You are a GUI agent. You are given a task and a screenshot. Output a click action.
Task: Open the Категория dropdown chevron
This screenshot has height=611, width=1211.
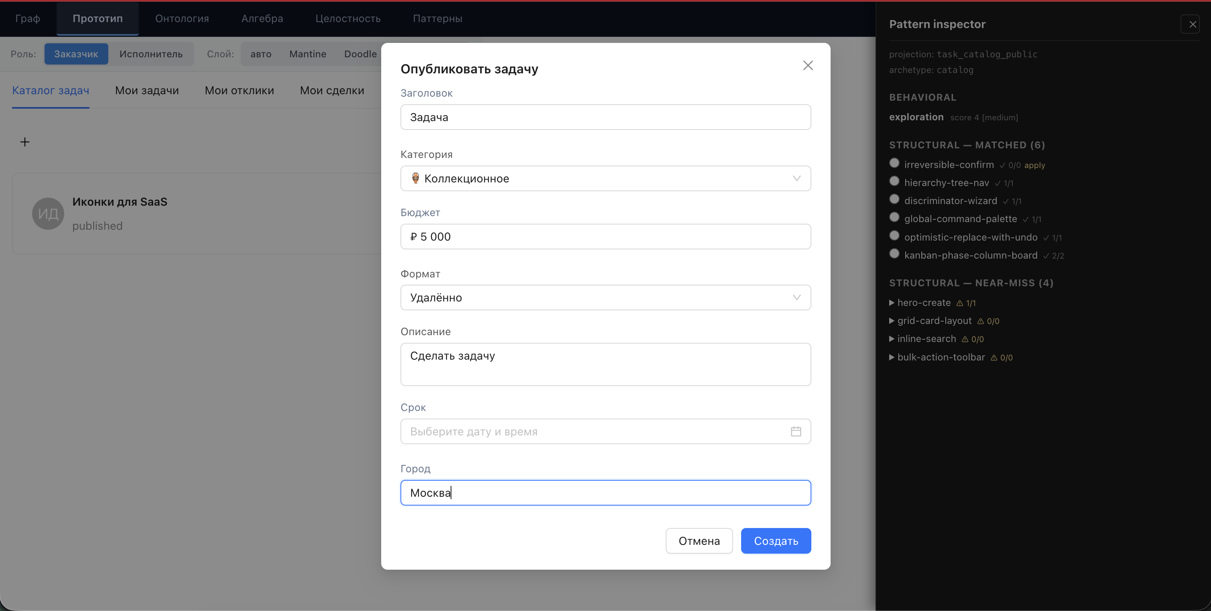tap(796, 178)
